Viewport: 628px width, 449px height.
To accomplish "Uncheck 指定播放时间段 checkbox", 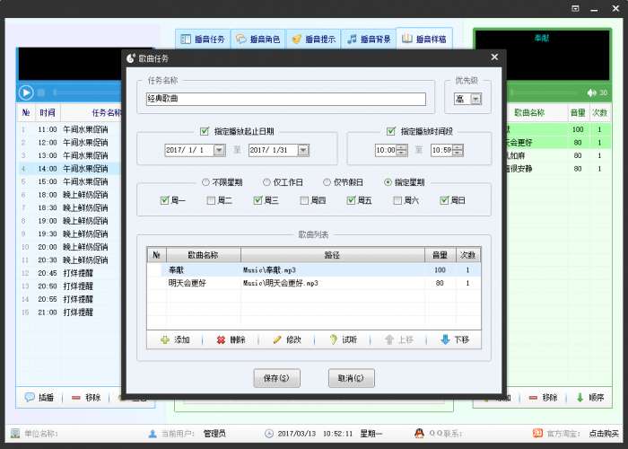I will pyautogui.click(x=391, y=131).
